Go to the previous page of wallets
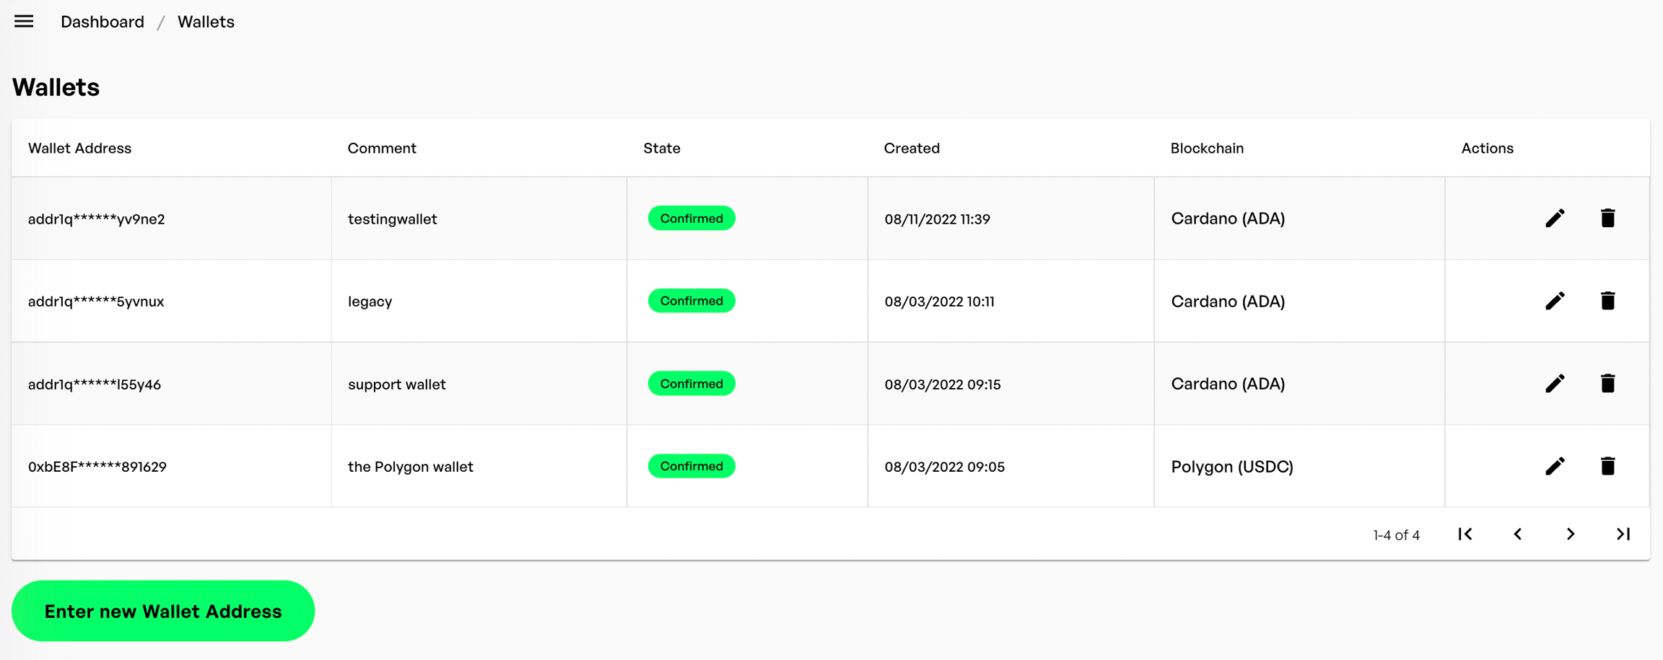 click(x=1518, y=534)
